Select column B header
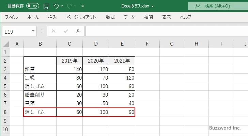This screenshot has height=136, width=248. 40,44
